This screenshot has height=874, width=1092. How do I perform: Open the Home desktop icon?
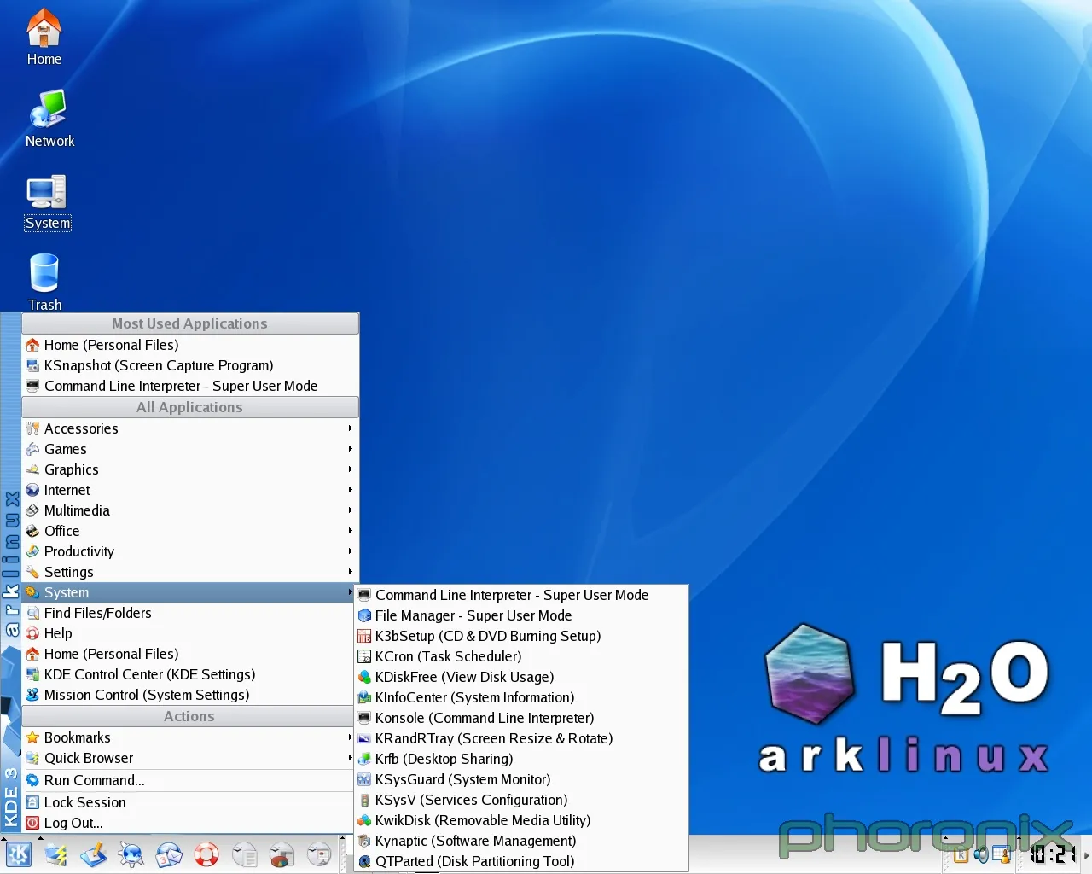tap(44, 38)
